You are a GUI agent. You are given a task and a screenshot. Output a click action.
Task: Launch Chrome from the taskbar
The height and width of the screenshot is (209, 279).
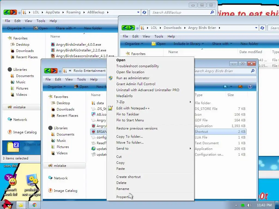point(35,205)
